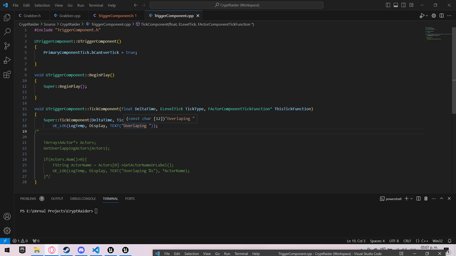The height and width of the screenshot is (256, 456).
Task: Go back with the navigation arrow
Action: (x=136, y=5)
